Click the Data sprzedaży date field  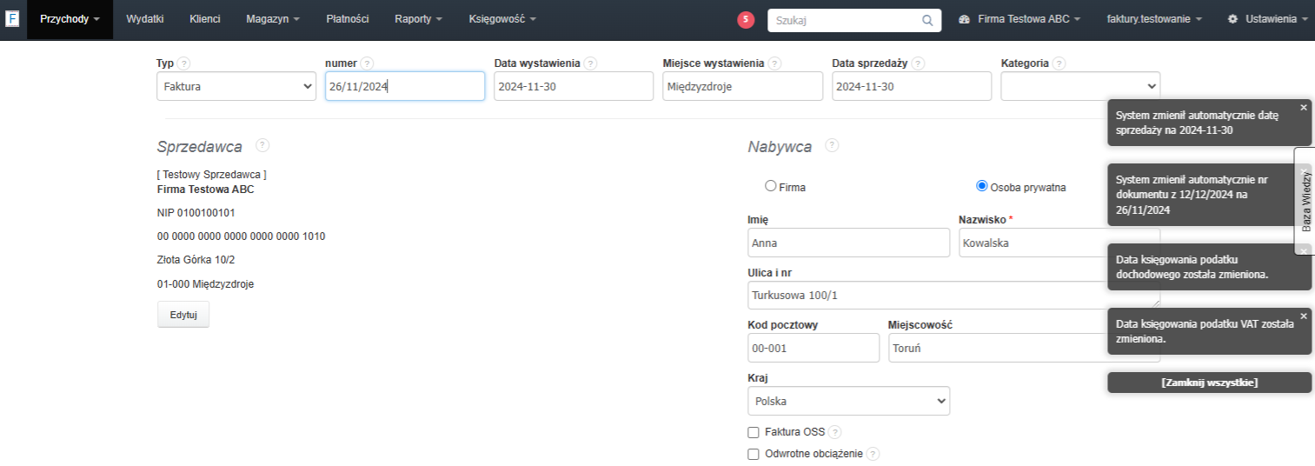click(x=912, y=86)
